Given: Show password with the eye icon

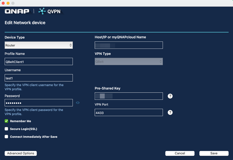Looking at the screenshot, I should coord(78,103).
